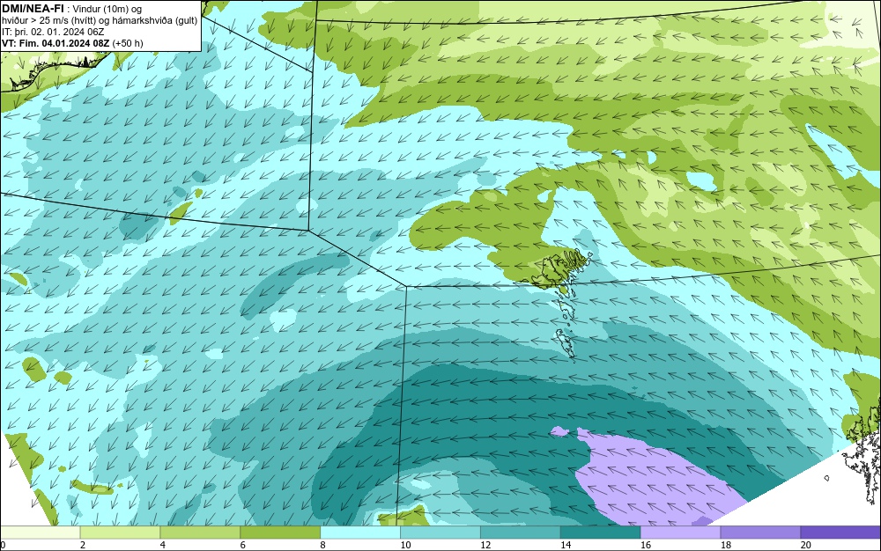Click the 18–20 m/s purple legend swatch
The image size is (881, 551).
pyautogui.click(x=761, y=532)
